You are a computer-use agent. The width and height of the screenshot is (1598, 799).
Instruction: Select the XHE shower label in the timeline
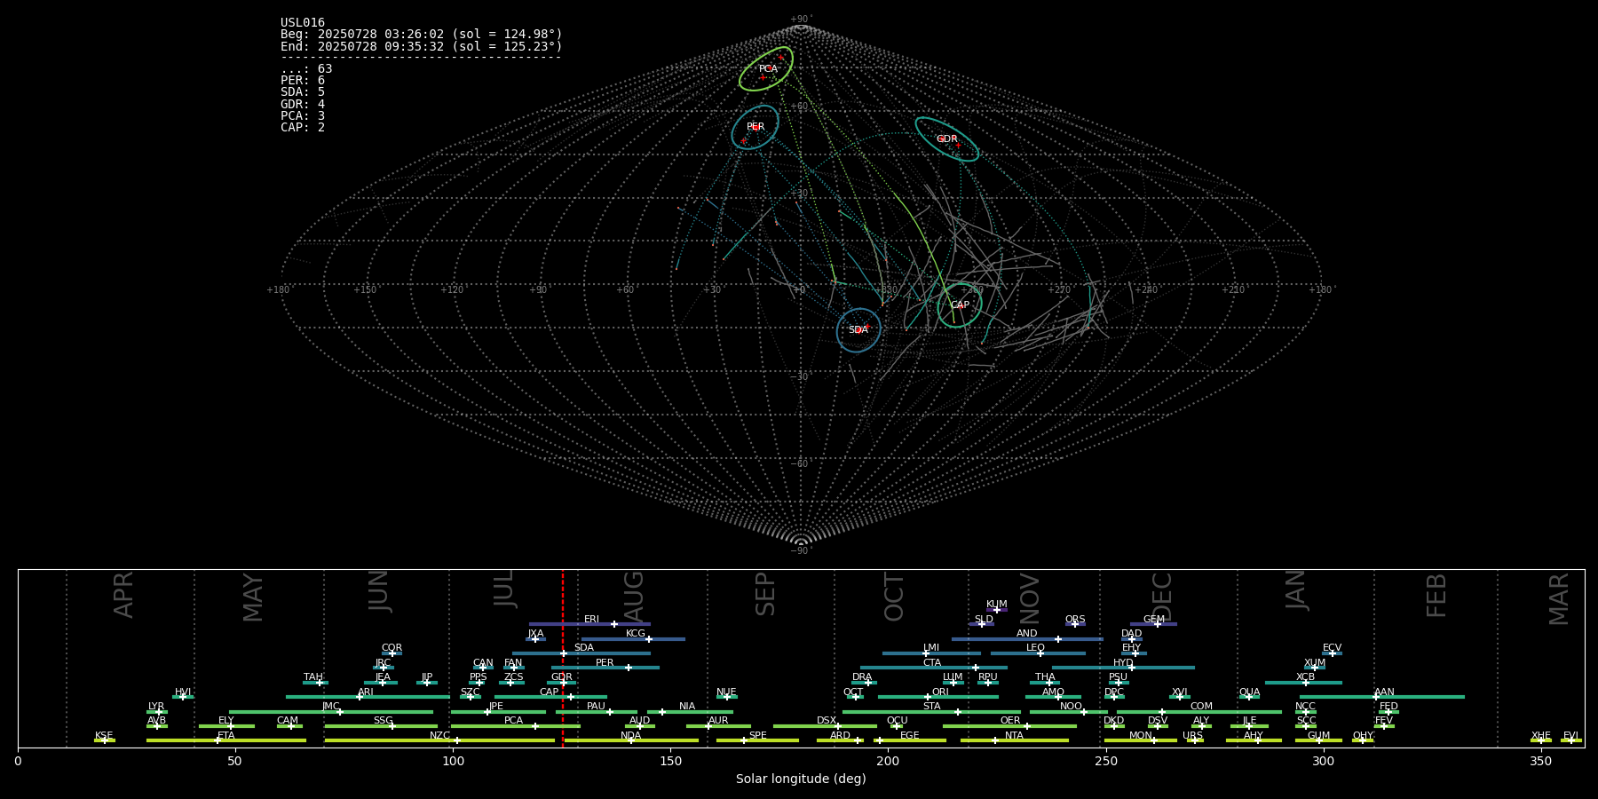tap(1541, 736)
